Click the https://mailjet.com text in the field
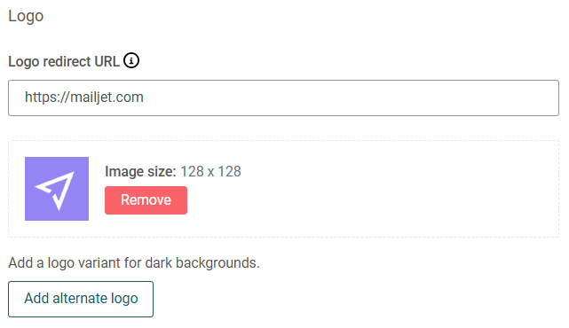Viewport: 569px width, 328px height. tap(84, 98)
